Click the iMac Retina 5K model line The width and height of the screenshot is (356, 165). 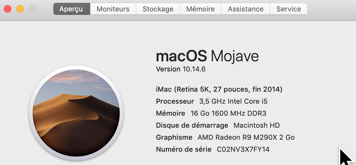(219, 89)
